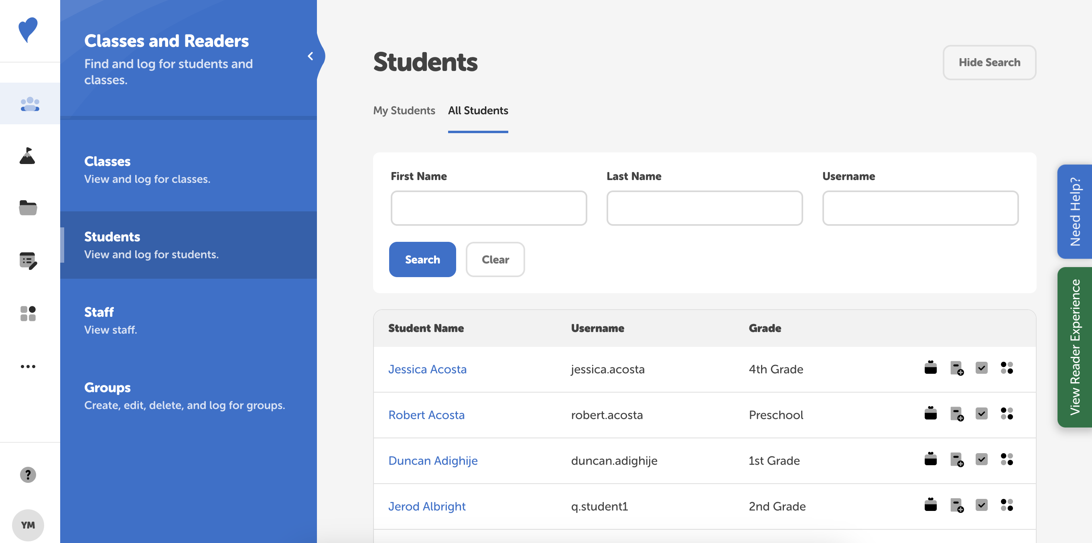Toggle to My Students tab

coord(405,110)
